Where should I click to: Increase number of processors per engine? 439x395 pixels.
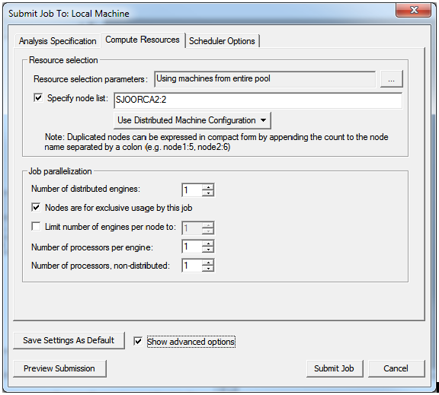click(208, 244)
